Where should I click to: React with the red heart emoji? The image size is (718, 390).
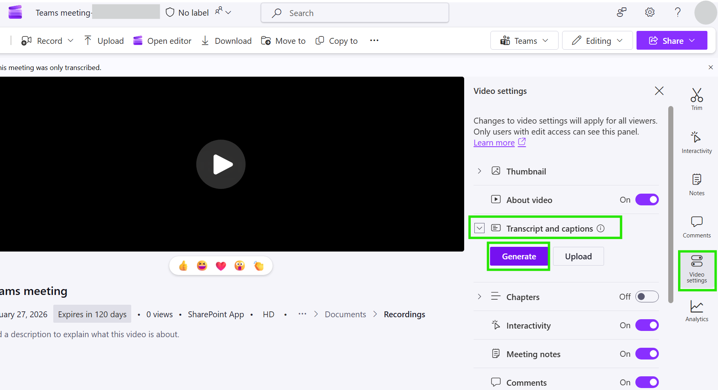point(221,266)
